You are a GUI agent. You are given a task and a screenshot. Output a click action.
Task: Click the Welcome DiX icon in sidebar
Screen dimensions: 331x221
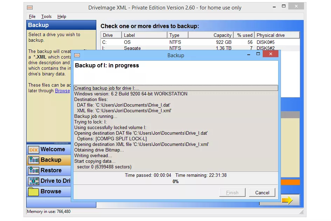(x=34, y=149)
